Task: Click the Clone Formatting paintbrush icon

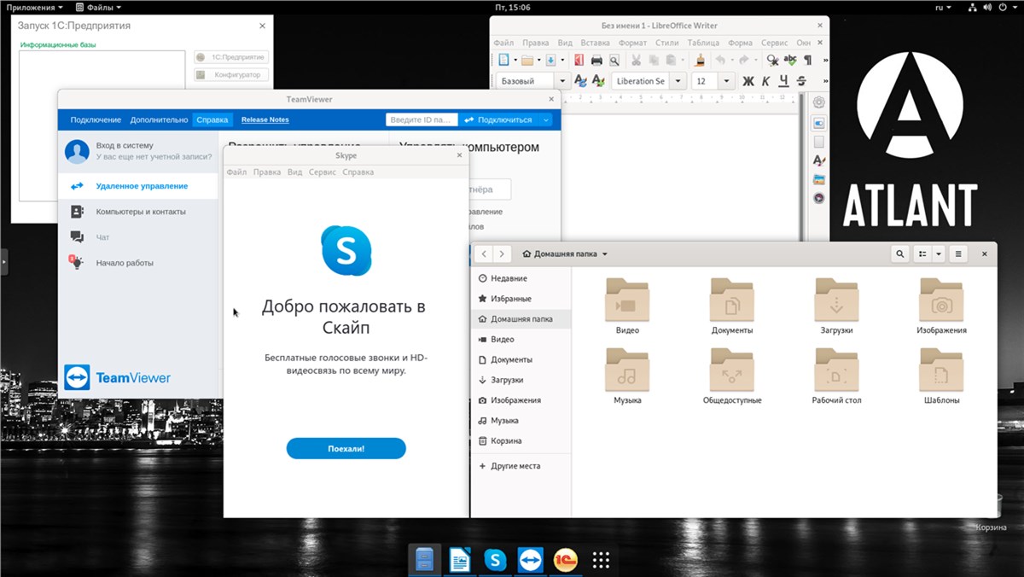Action: pos(700,60)
